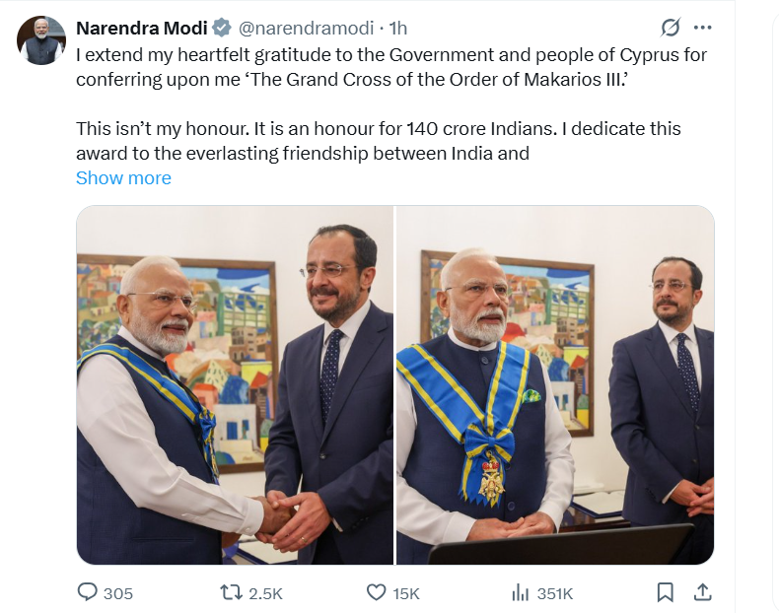This screenshot has height=613, width=779.
Task: Open the right photo showing the medal
Action: (x=555, y=384)
